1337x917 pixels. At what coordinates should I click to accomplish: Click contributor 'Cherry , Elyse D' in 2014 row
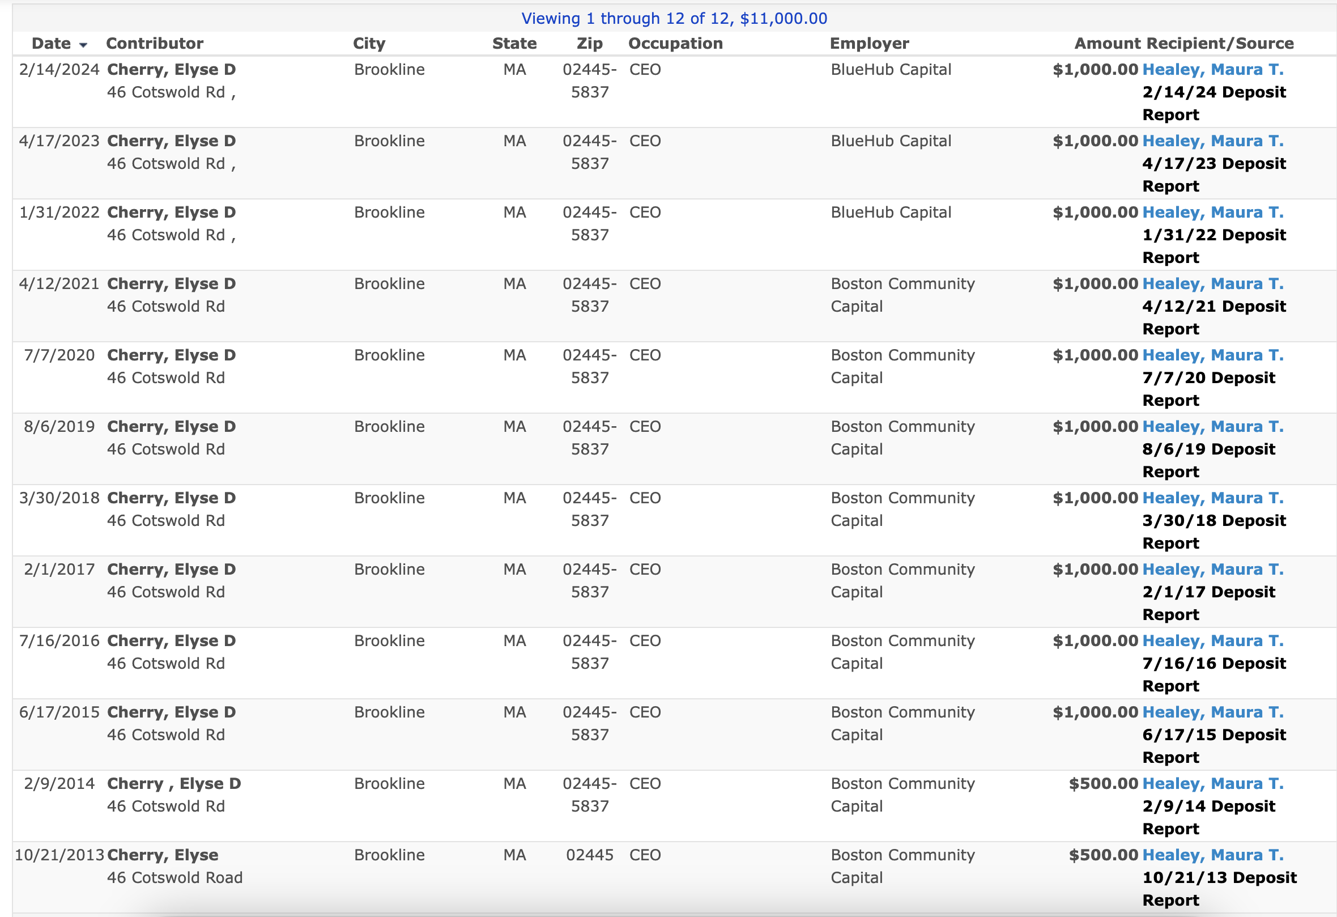click(x=174, y=783)
